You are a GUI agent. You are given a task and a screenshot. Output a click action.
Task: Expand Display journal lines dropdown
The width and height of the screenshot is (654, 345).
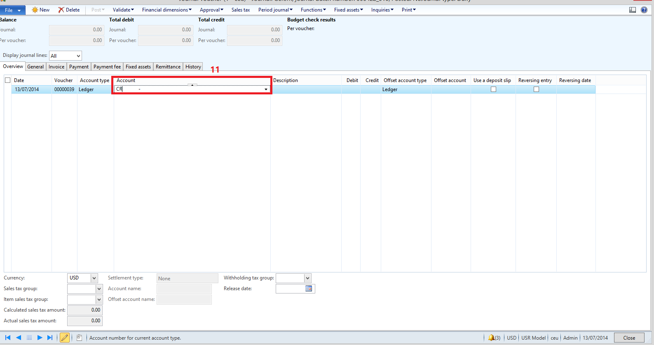[x=78, y=56]
